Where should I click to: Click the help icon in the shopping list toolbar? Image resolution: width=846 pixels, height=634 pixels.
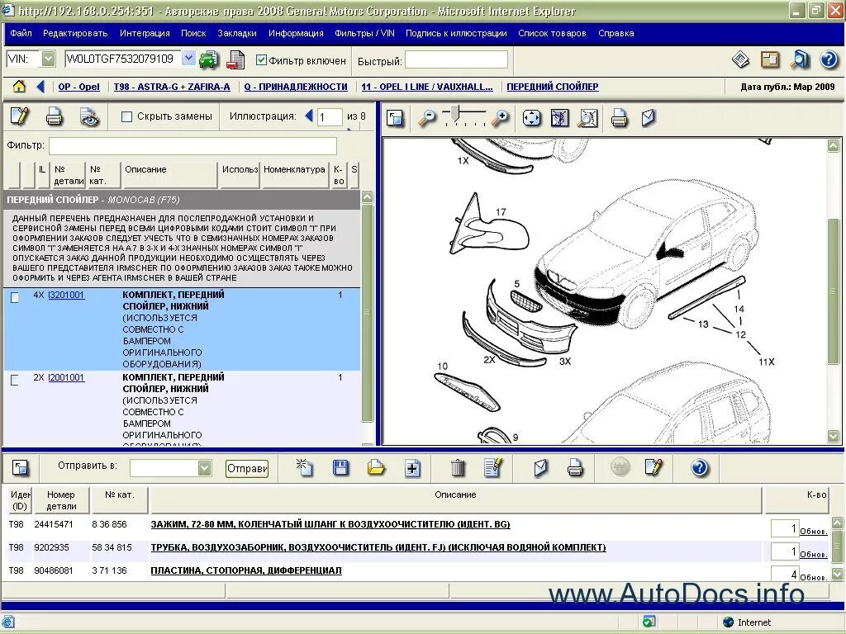700,468
